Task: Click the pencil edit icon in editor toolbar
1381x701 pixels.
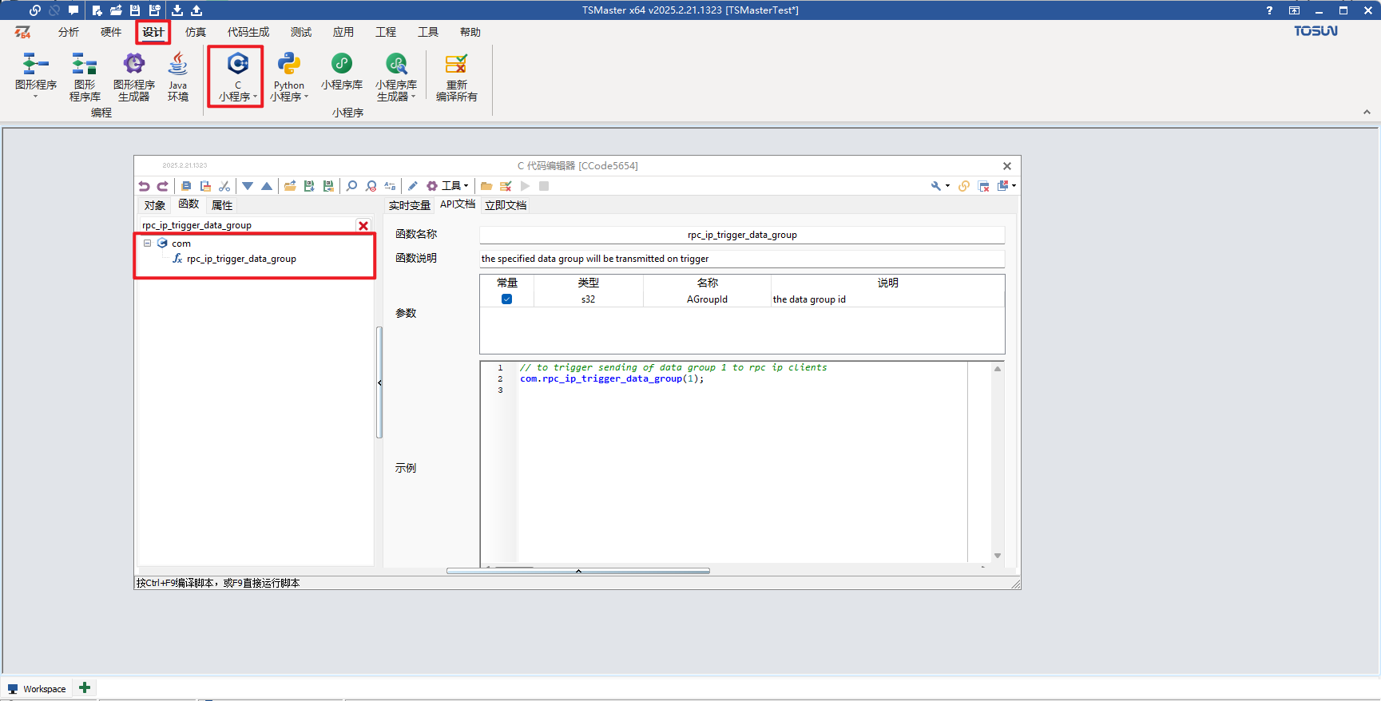Action: pyautogui.click(x=413, y=186)
